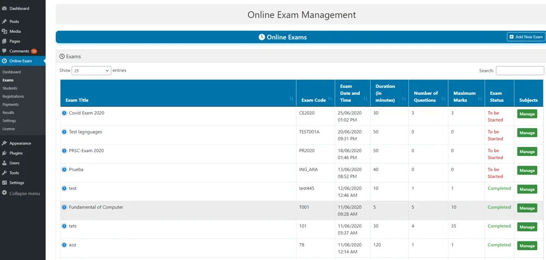The width and height of the screenshot is (546, 260).
Task: Open the Results submenu item
Action: (x=9, y=113)
